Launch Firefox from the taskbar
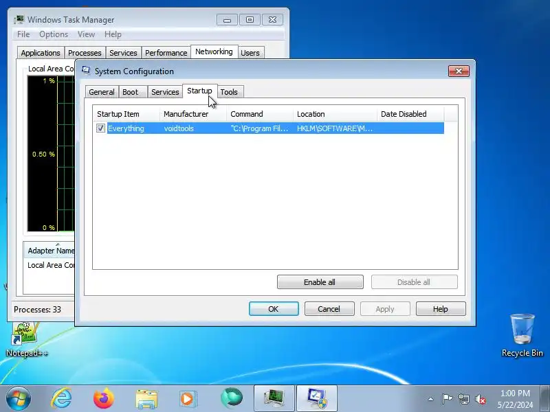 [x=104, y=398]
